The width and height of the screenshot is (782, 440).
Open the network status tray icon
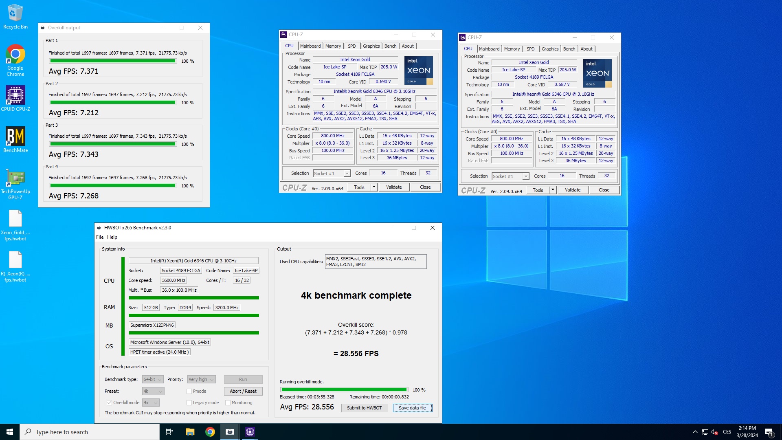tap(705, 432)
